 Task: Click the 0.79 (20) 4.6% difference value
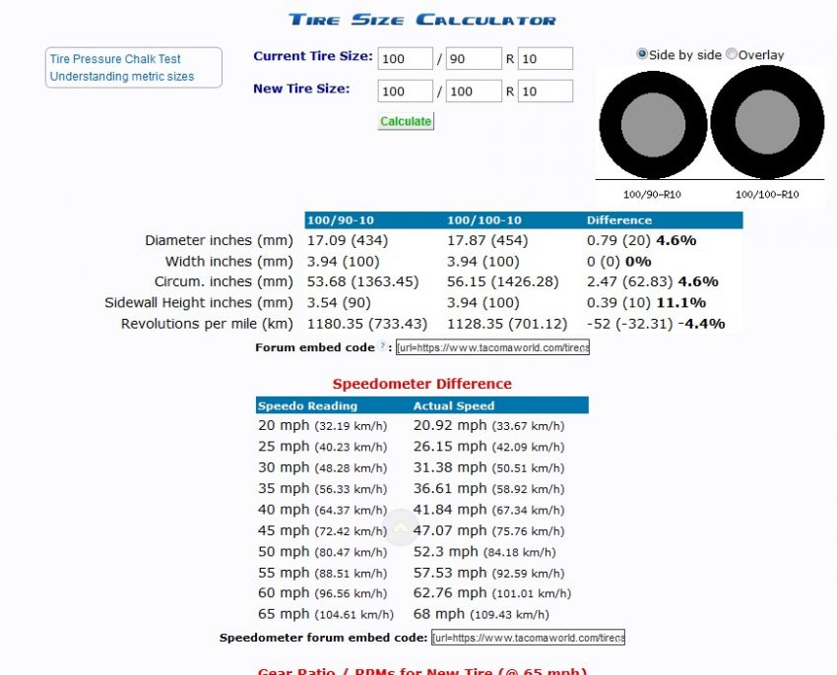click(642, 241)
